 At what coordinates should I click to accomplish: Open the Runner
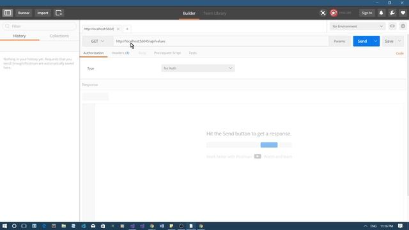[x=24, y=13]
